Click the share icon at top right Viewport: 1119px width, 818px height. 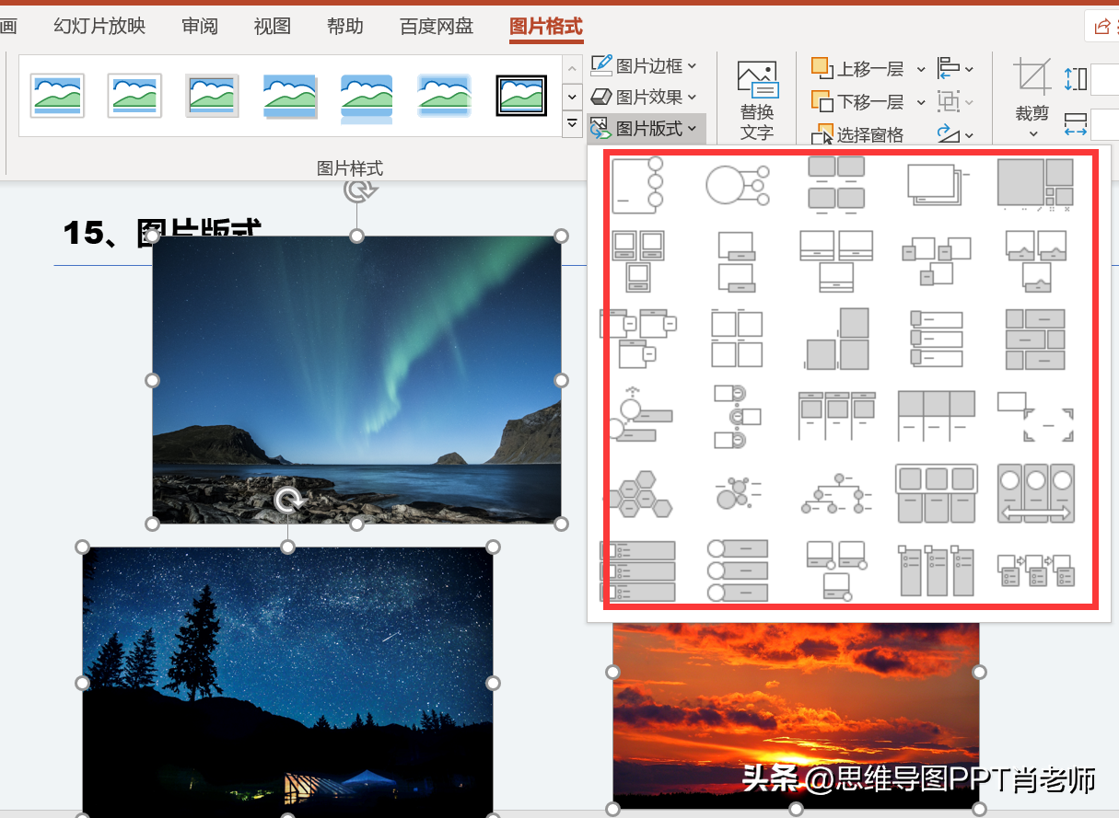tap(1102, 27)
